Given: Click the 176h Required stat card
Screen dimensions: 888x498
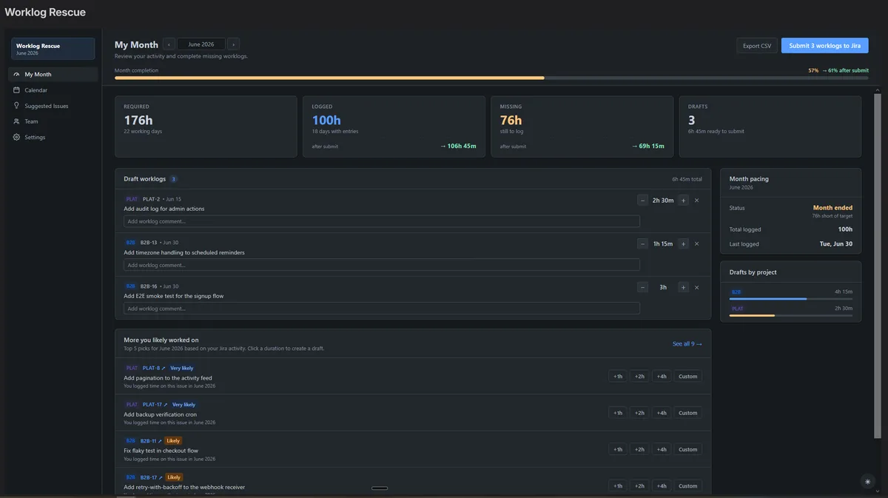Looking at the screenshot, I should coord(206,127).
